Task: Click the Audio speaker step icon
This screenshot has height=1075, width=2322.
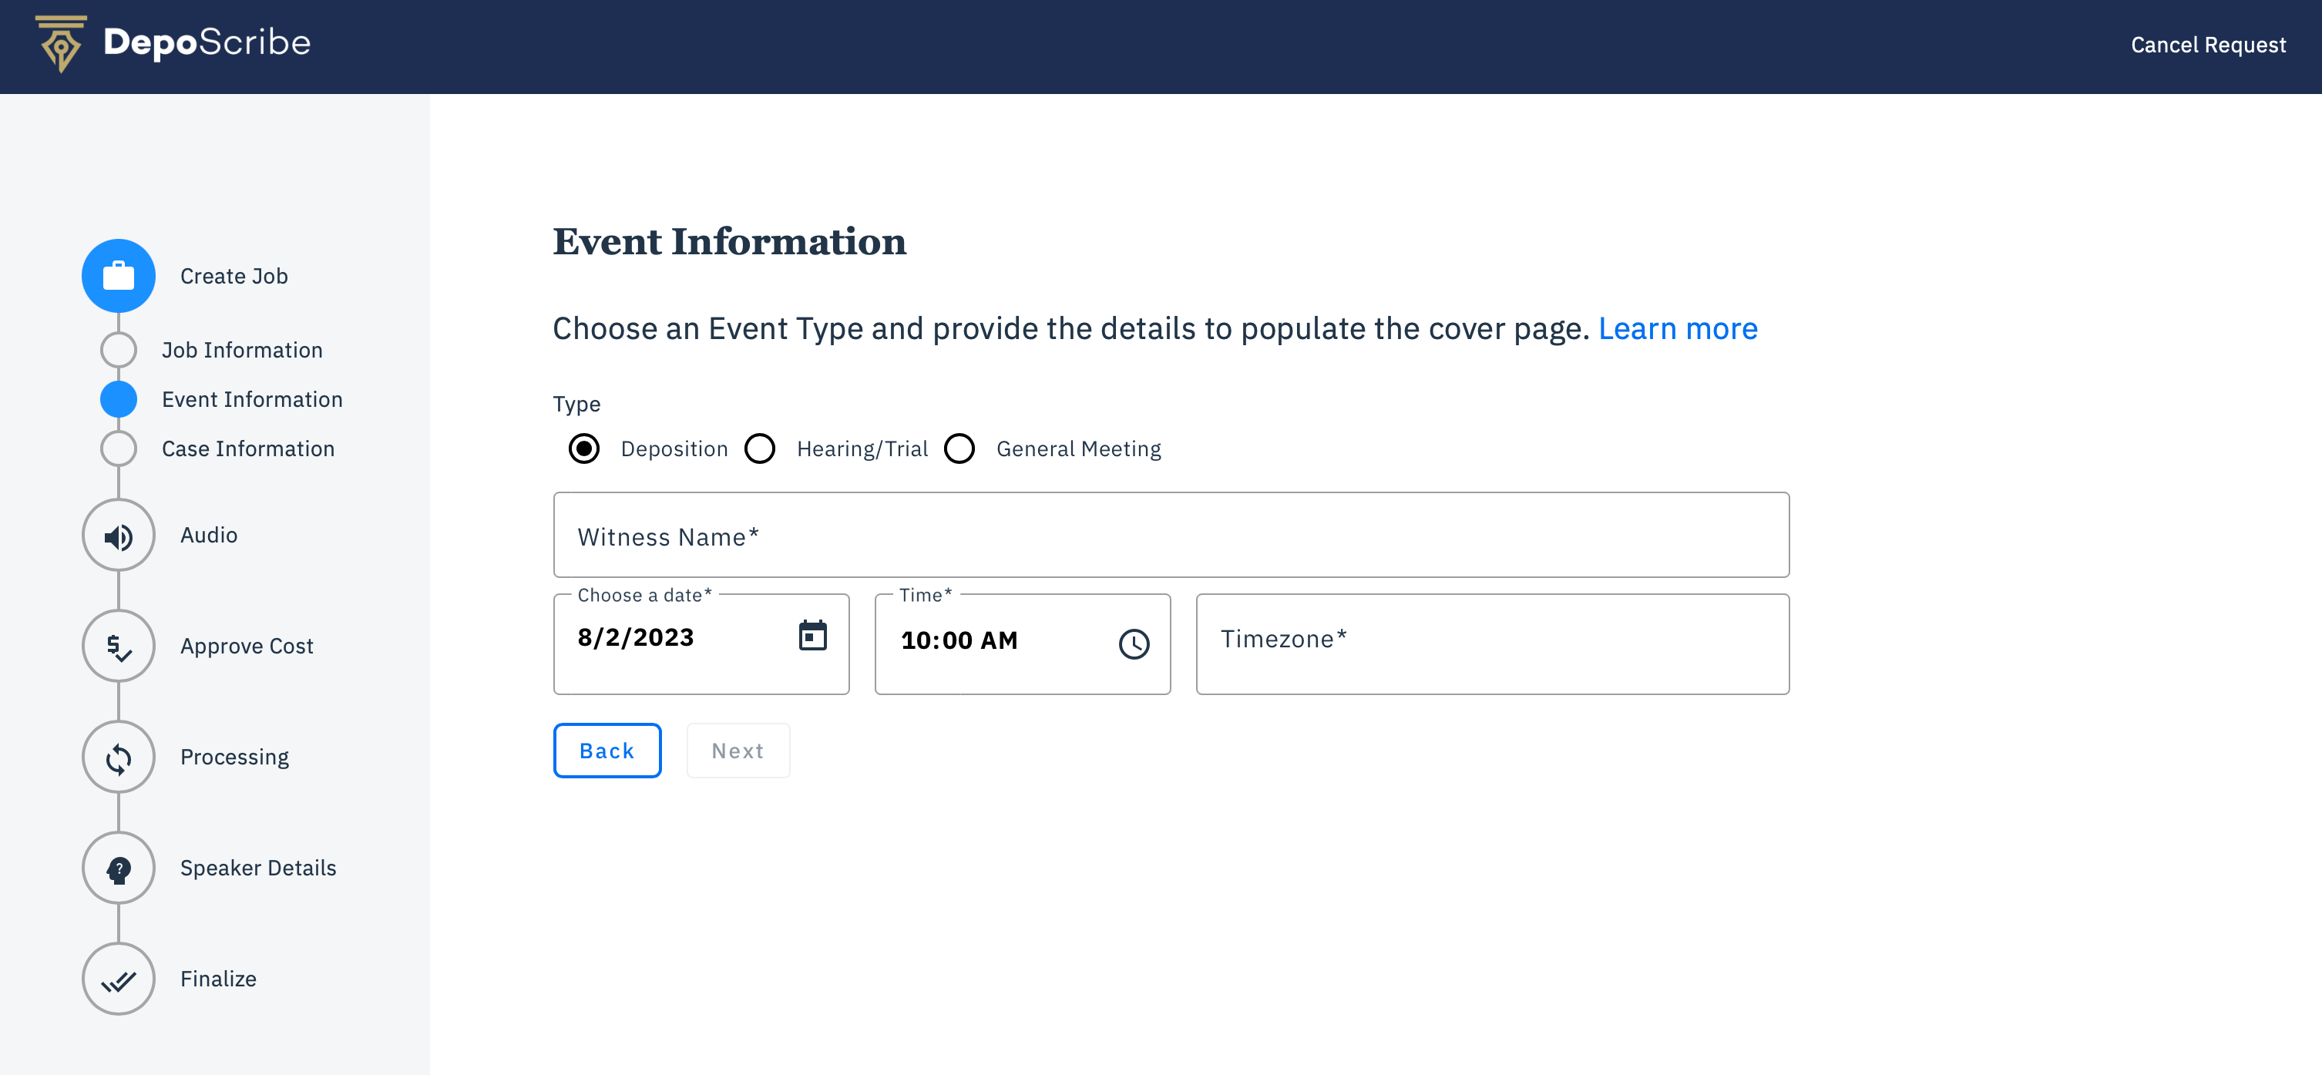Action: click(118, 536)
